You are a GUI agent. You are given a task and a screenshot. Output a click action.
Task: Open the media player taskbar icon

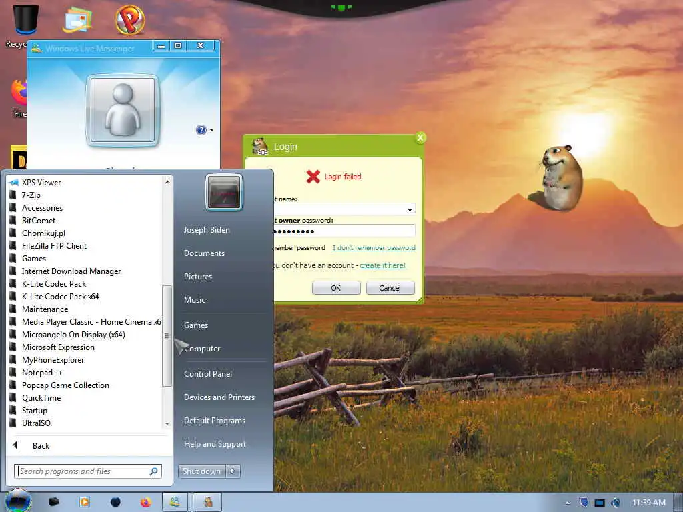click(x=85, y=502)
